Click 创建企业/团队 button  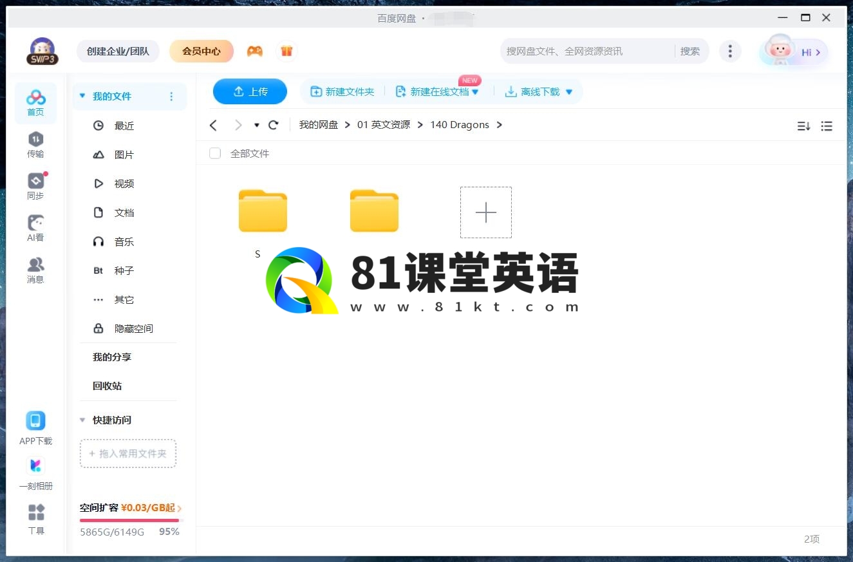(x=118, y=51)
